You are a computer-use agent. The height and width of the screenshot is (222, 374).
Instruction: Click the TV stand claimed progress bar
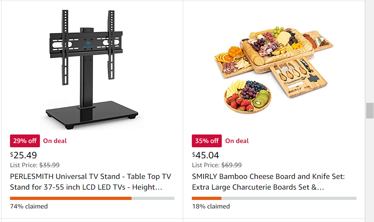click(92, 198)
